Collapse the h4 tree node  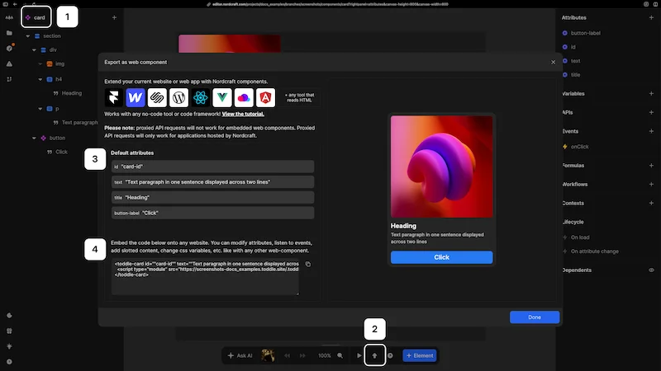point(40,79)
